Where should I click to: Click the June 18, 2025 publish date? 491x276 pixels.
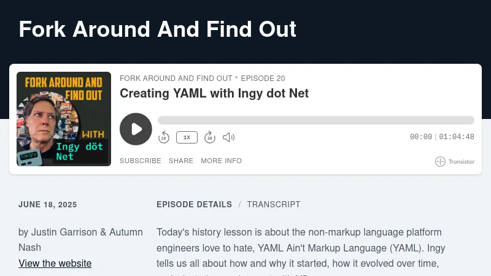tap(48, 205)
